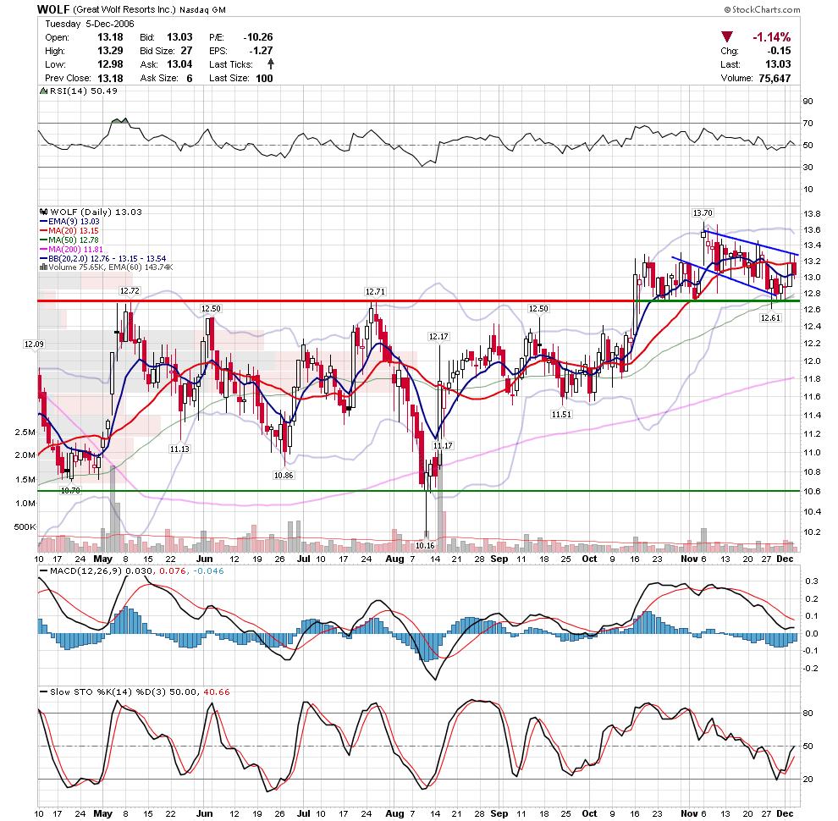The width and height of the screenshot is (838, 821).
Task: Click the Bid Size value 27
Action: click(x=186, y=51)
